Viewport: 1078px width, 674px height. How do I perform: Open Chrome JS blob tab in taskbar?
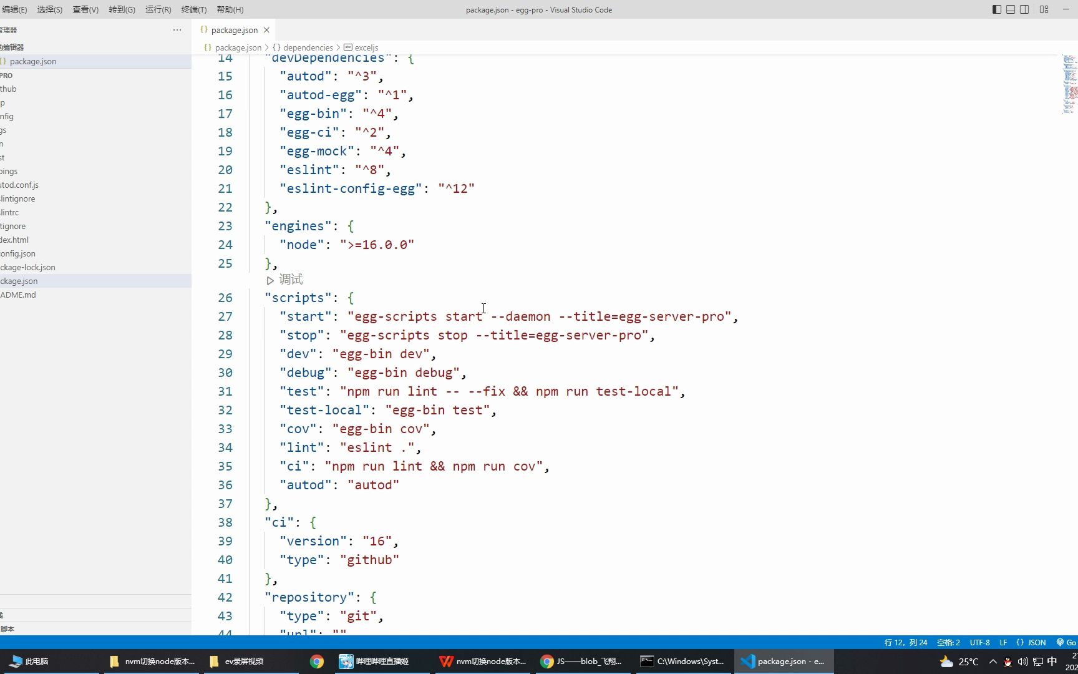pos(583,662)
